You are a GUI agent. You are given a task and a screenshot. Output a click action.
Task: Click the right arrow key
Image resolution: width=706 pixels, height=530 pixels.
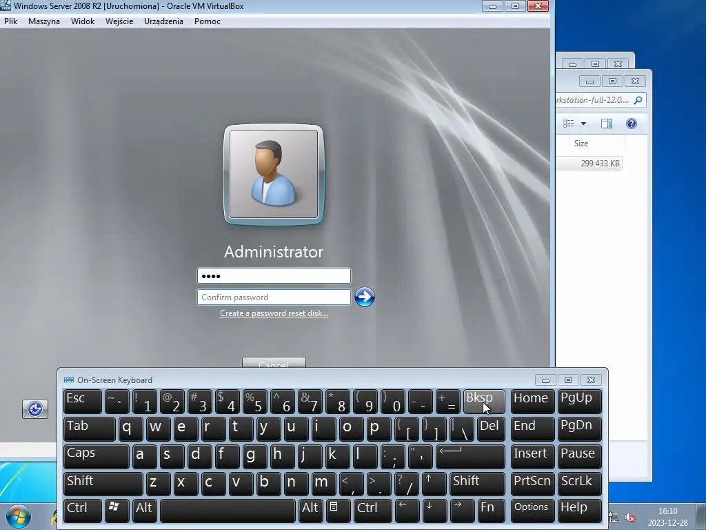tap(461, 511)
